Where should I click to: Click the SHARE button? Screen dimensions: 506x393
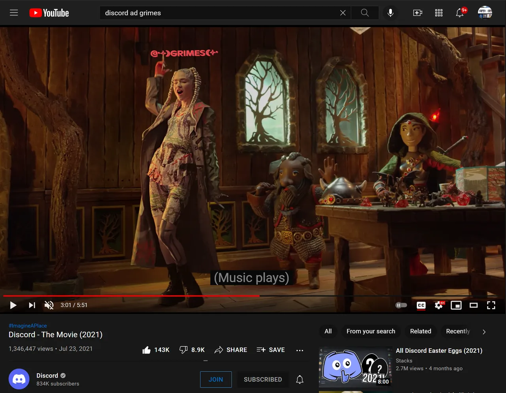coord(231,350)
